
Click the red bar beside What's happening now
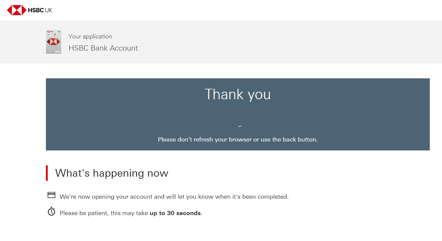pyautogui.click(x=47, y=173)
